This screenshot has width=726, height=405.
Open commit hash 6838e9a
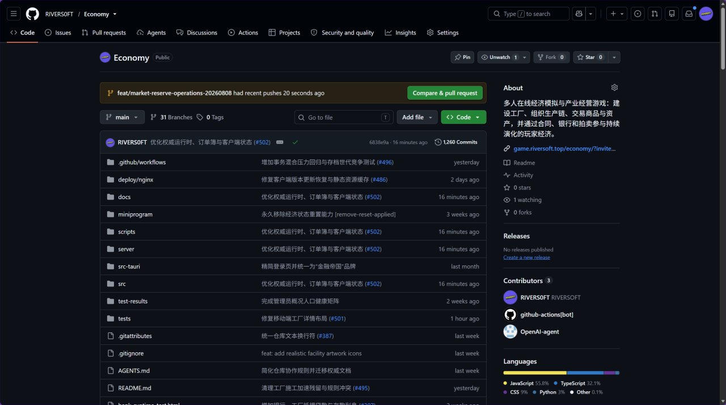pos(379,142)
